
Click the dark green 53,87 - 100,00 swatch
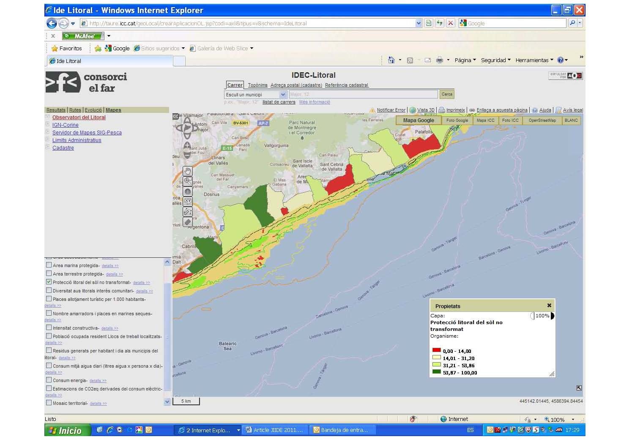pyautogui.click(x=437, y=372)
